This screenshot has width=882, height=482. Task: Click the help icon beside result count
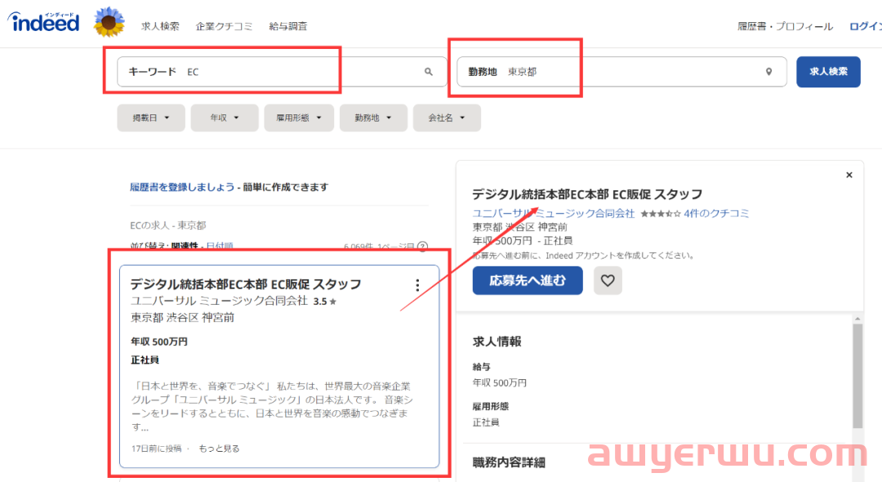pyautogui.click(x=422, y=247)
